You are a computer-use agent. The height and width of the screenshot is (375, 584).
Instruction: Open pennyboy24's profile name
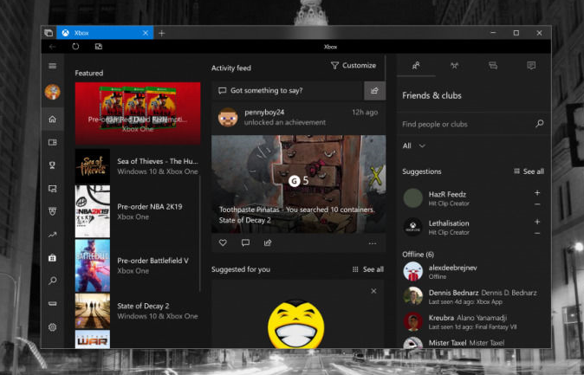(x=264, y=112)
